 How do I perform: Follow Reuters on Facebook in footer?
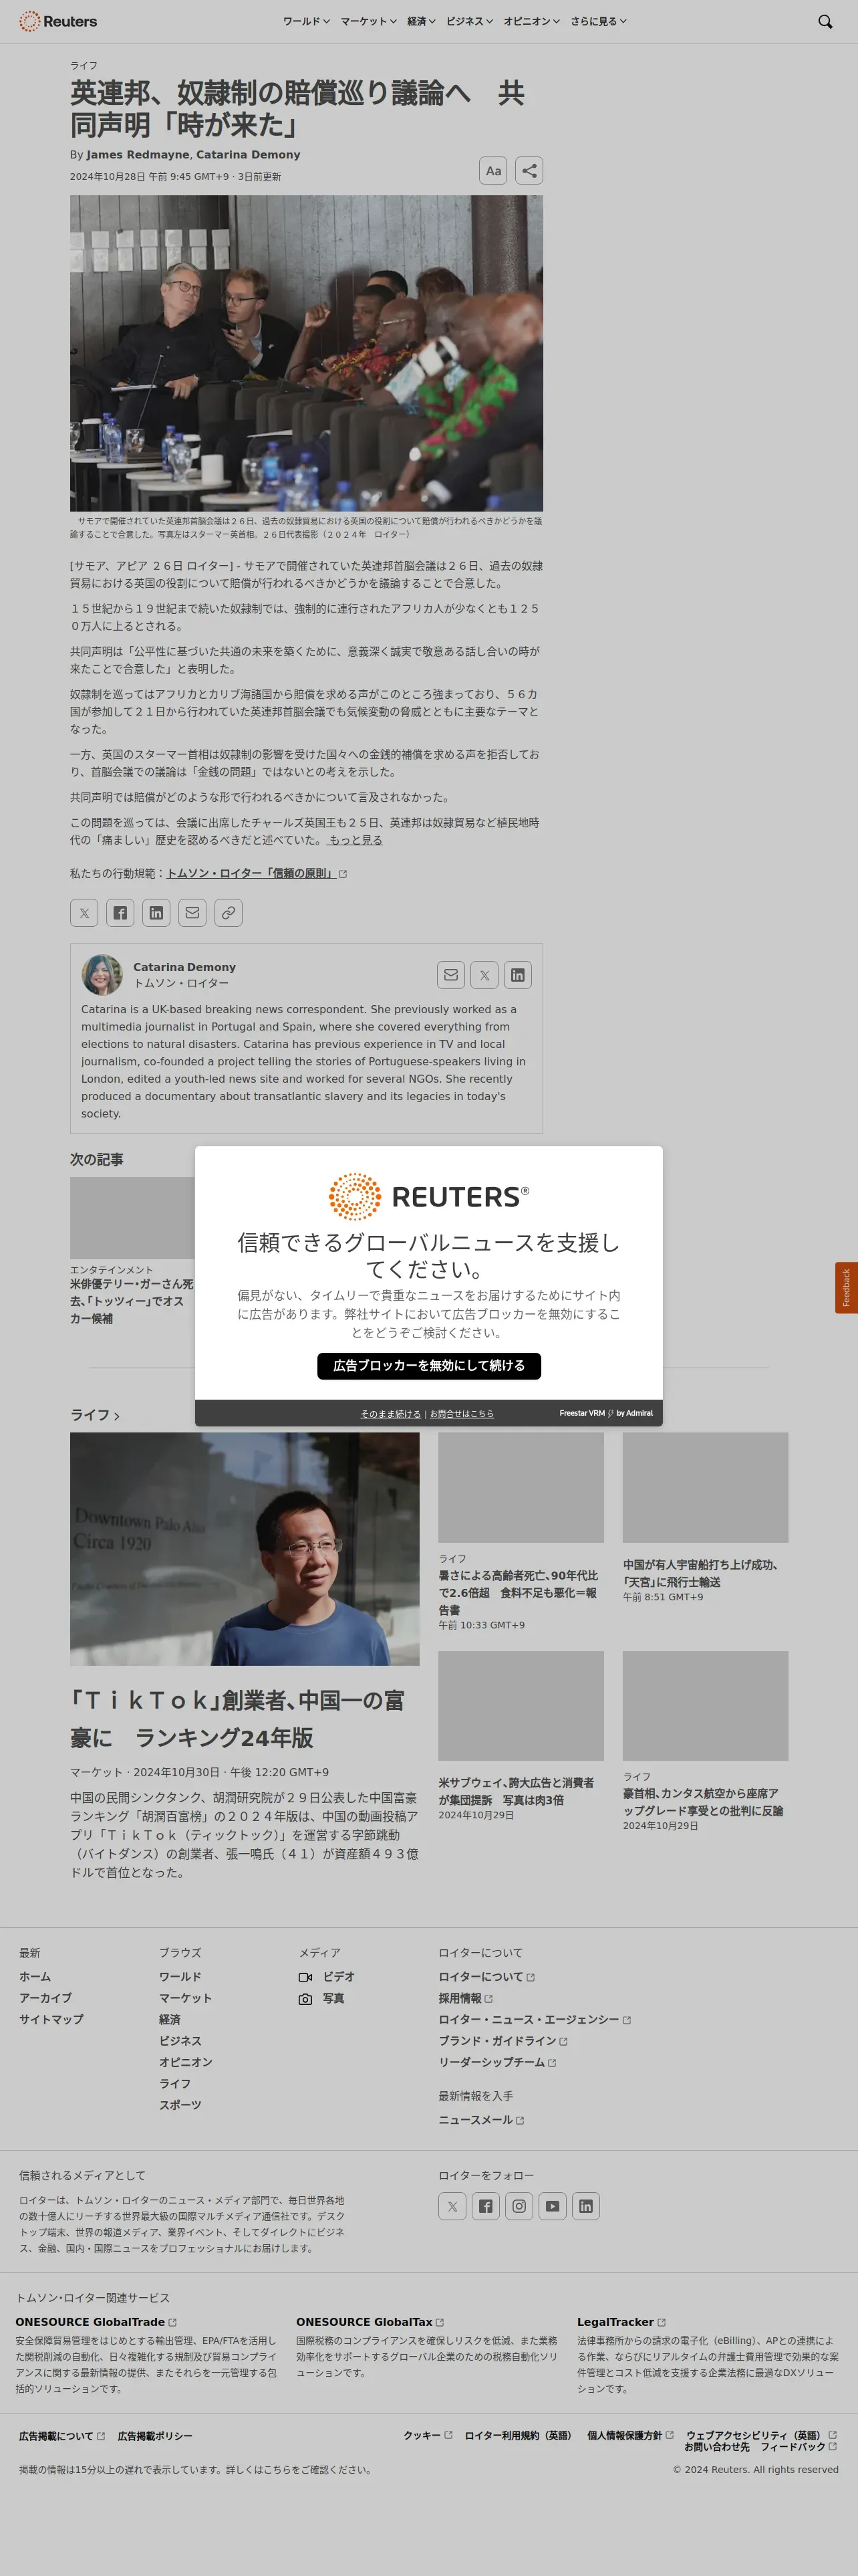[x=485, y=2206]
